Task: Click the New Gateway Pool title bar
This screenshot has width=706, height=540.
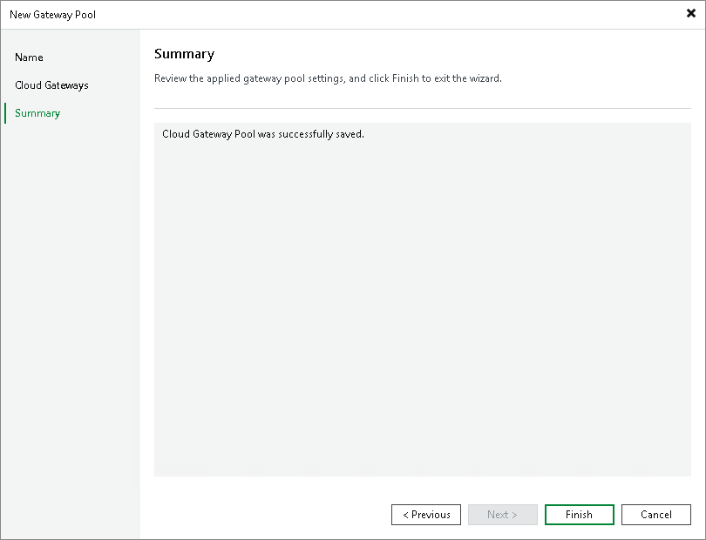Action: 52,14
